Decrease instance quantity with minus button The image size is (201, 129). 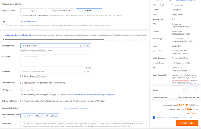pos(185,90)
